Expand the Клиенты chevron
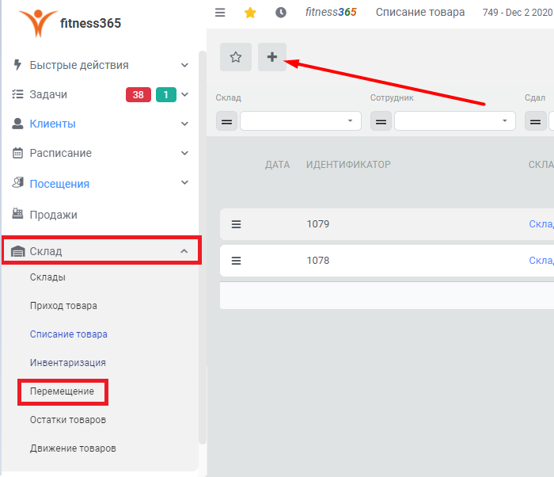Image resolution: width=554 pixels, height=477 pixels. click(x=184, y=124)
